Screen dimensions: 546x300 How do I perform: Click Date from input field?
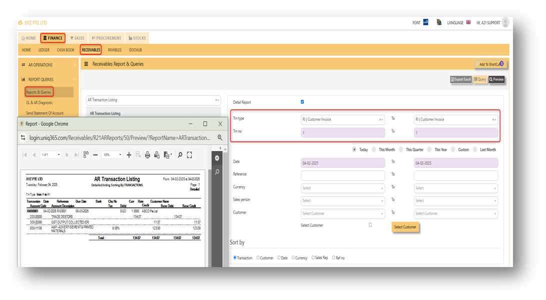point(342,163)
